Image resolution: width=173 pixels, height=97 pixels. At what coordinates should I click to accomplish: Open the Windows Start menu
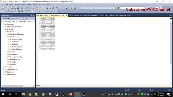coord(3,94)
